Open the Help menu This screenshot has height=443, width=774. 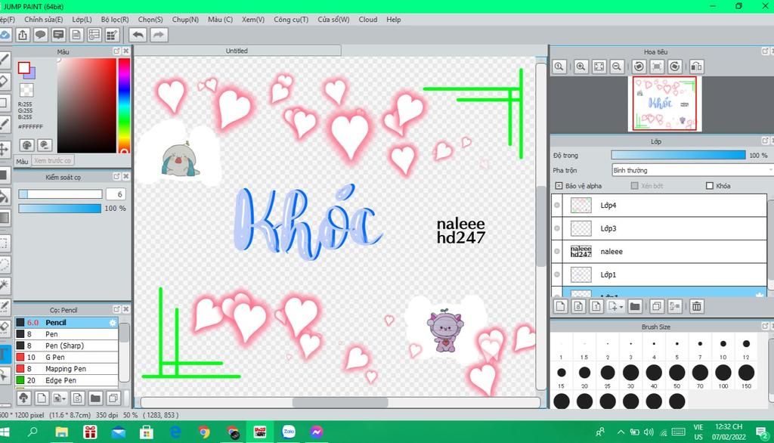click(393, 19)
